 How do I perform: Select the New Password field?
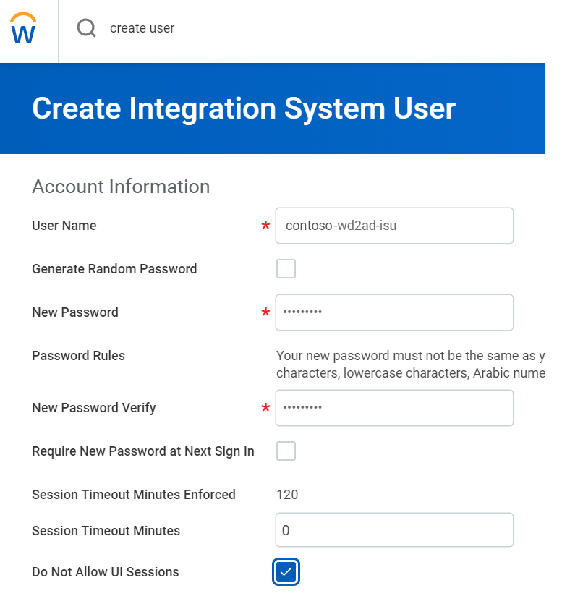pos(394,312)
